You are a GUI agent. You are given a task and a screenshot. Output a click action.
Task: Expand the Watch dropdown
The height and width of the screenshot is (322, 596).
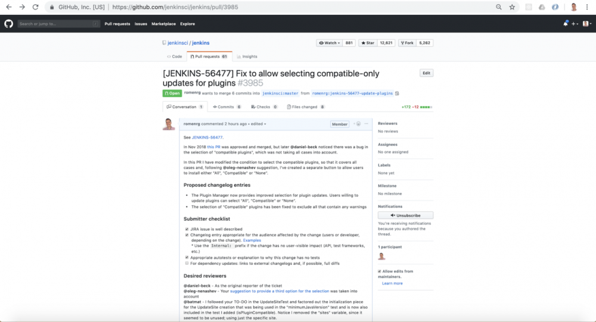pos(329,43)
